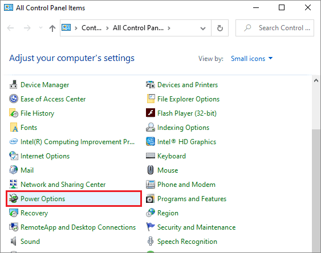Viewport: 321px width, 253px height.
Task: Click the Devices and Printers icon
Action: pyautogui.click(x=151, y=85)
